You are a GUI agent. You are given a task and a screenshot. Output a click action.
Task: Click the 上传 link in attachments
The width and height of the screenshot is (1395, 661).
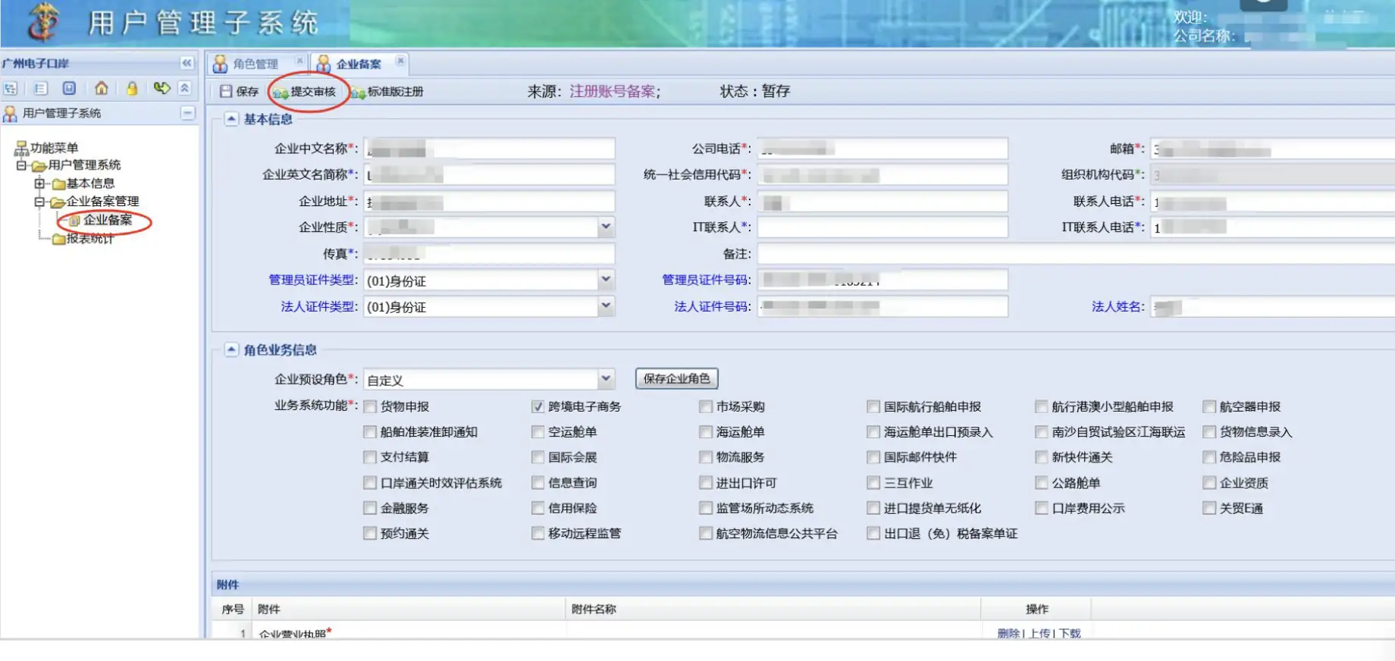click(x=1039, y=633)
